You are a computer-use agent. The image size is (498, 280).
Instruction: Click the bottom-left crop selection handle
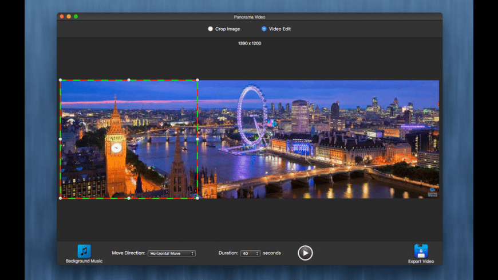60,198
